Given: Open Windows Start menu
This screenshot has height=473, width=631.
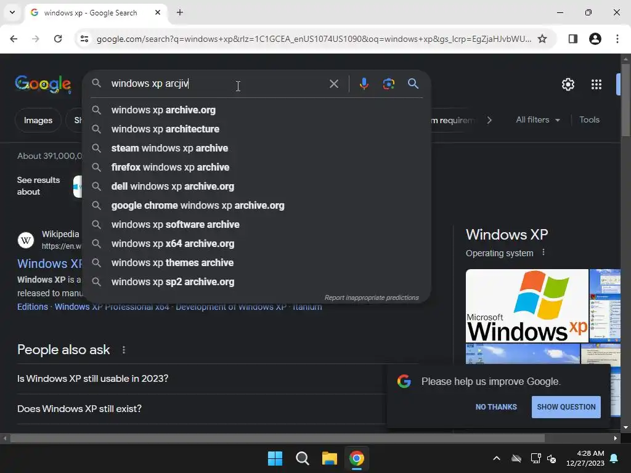Looking at the screenshot, I should (275, 458).
